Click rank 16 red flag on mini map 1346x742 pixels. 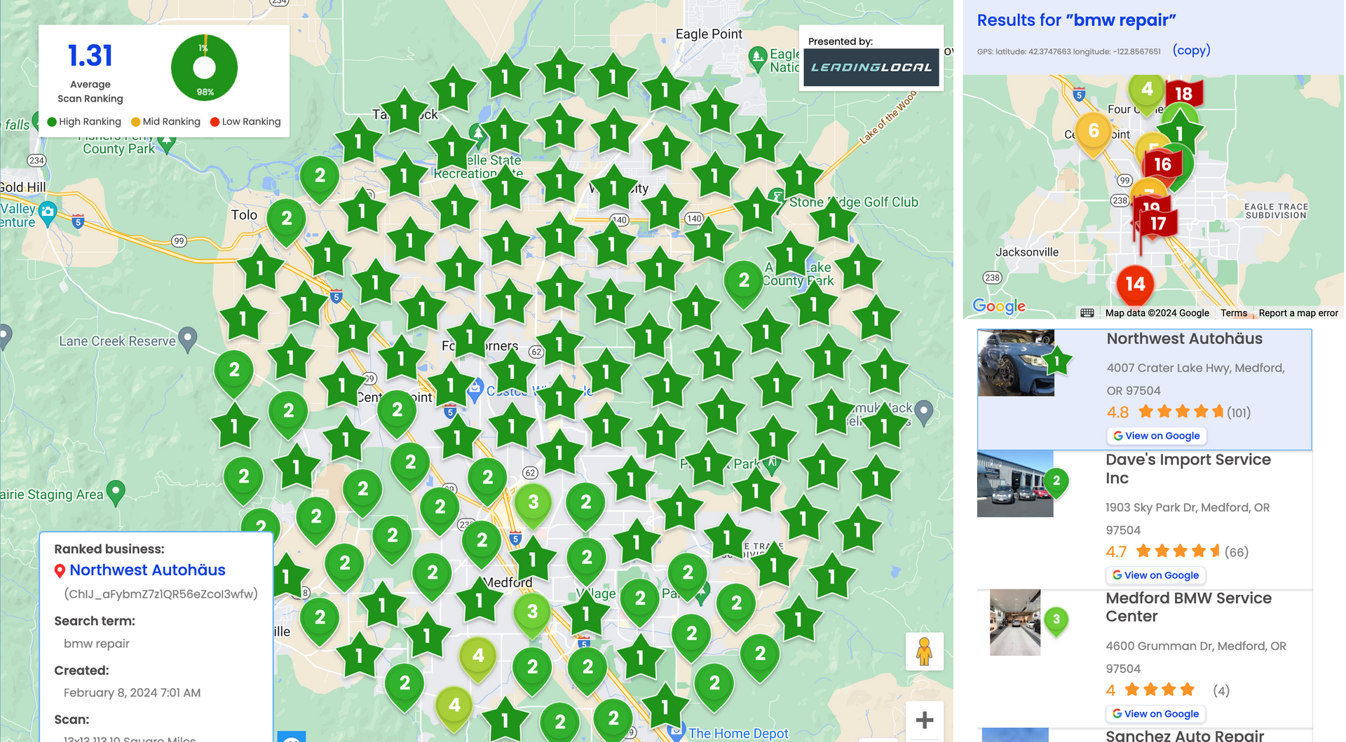1162,164
